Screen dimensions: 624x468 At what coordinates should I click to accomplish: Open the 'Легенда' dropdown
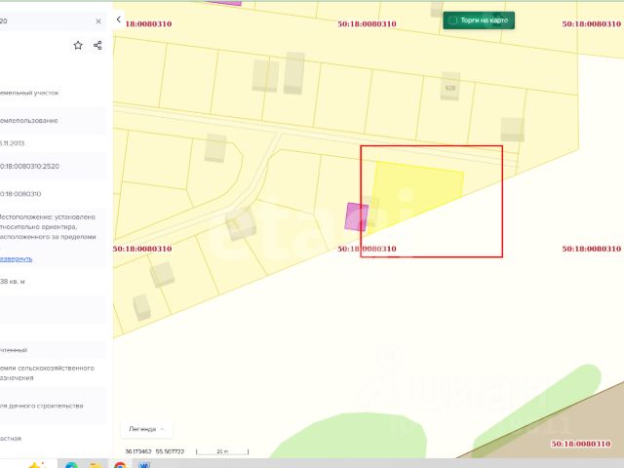pyautogui.click(x=146, y=429)
